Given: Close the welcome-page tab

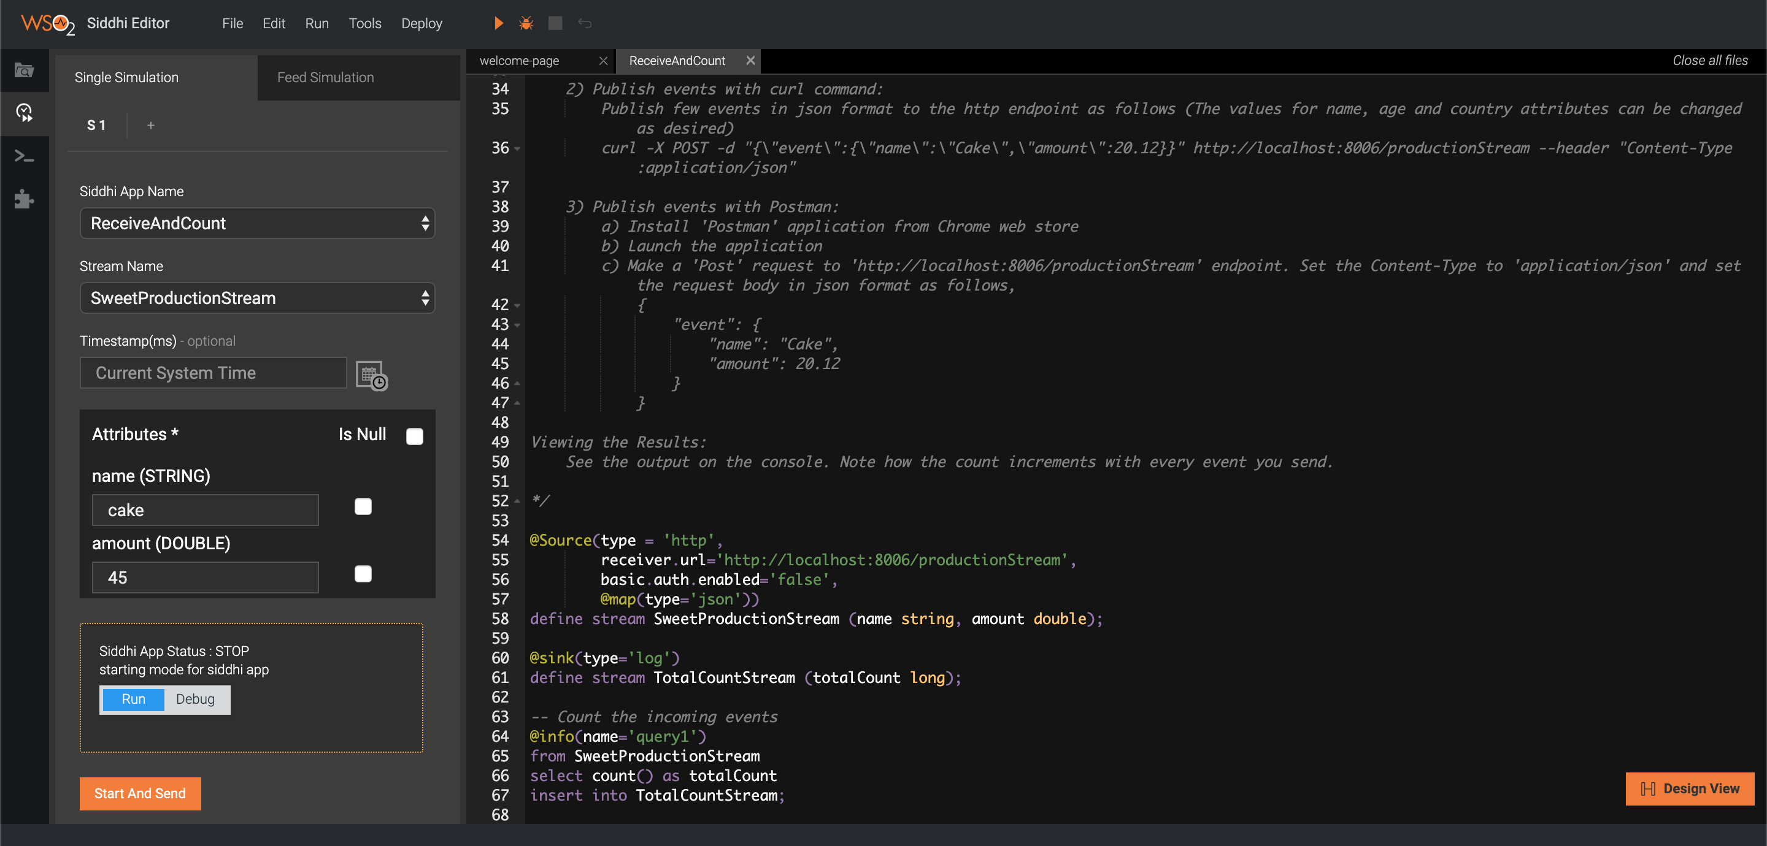Looking at the screenshot, I should point(603,60).
